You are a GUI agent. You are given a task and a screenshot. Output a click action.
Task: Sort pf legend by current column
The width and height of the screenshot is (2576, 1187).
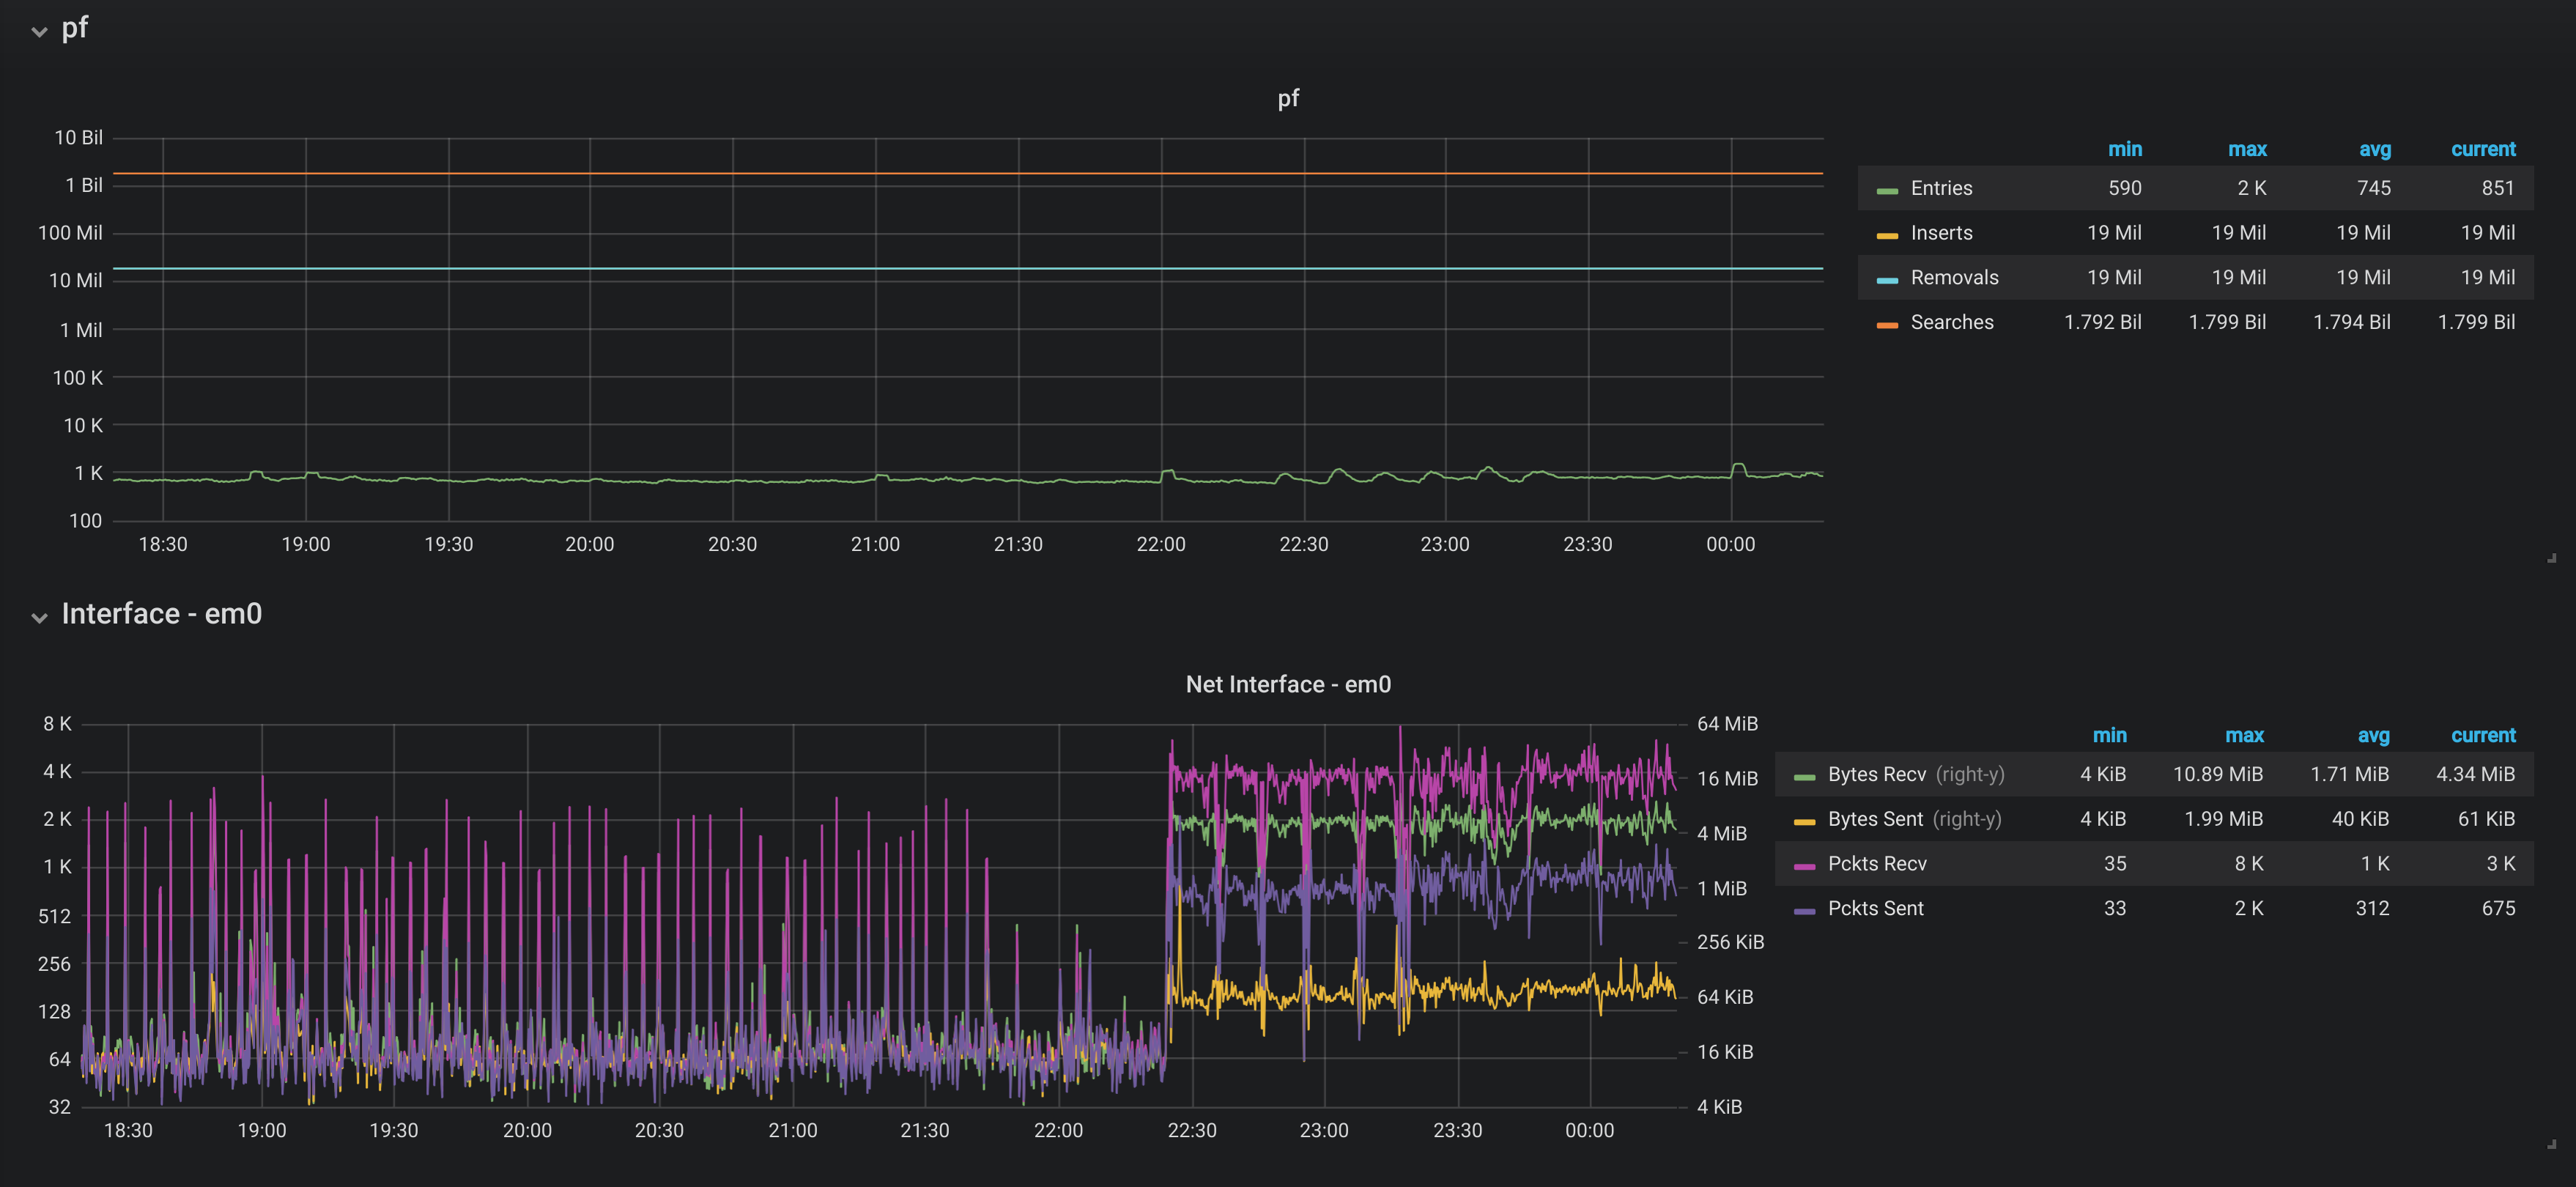2482,149
